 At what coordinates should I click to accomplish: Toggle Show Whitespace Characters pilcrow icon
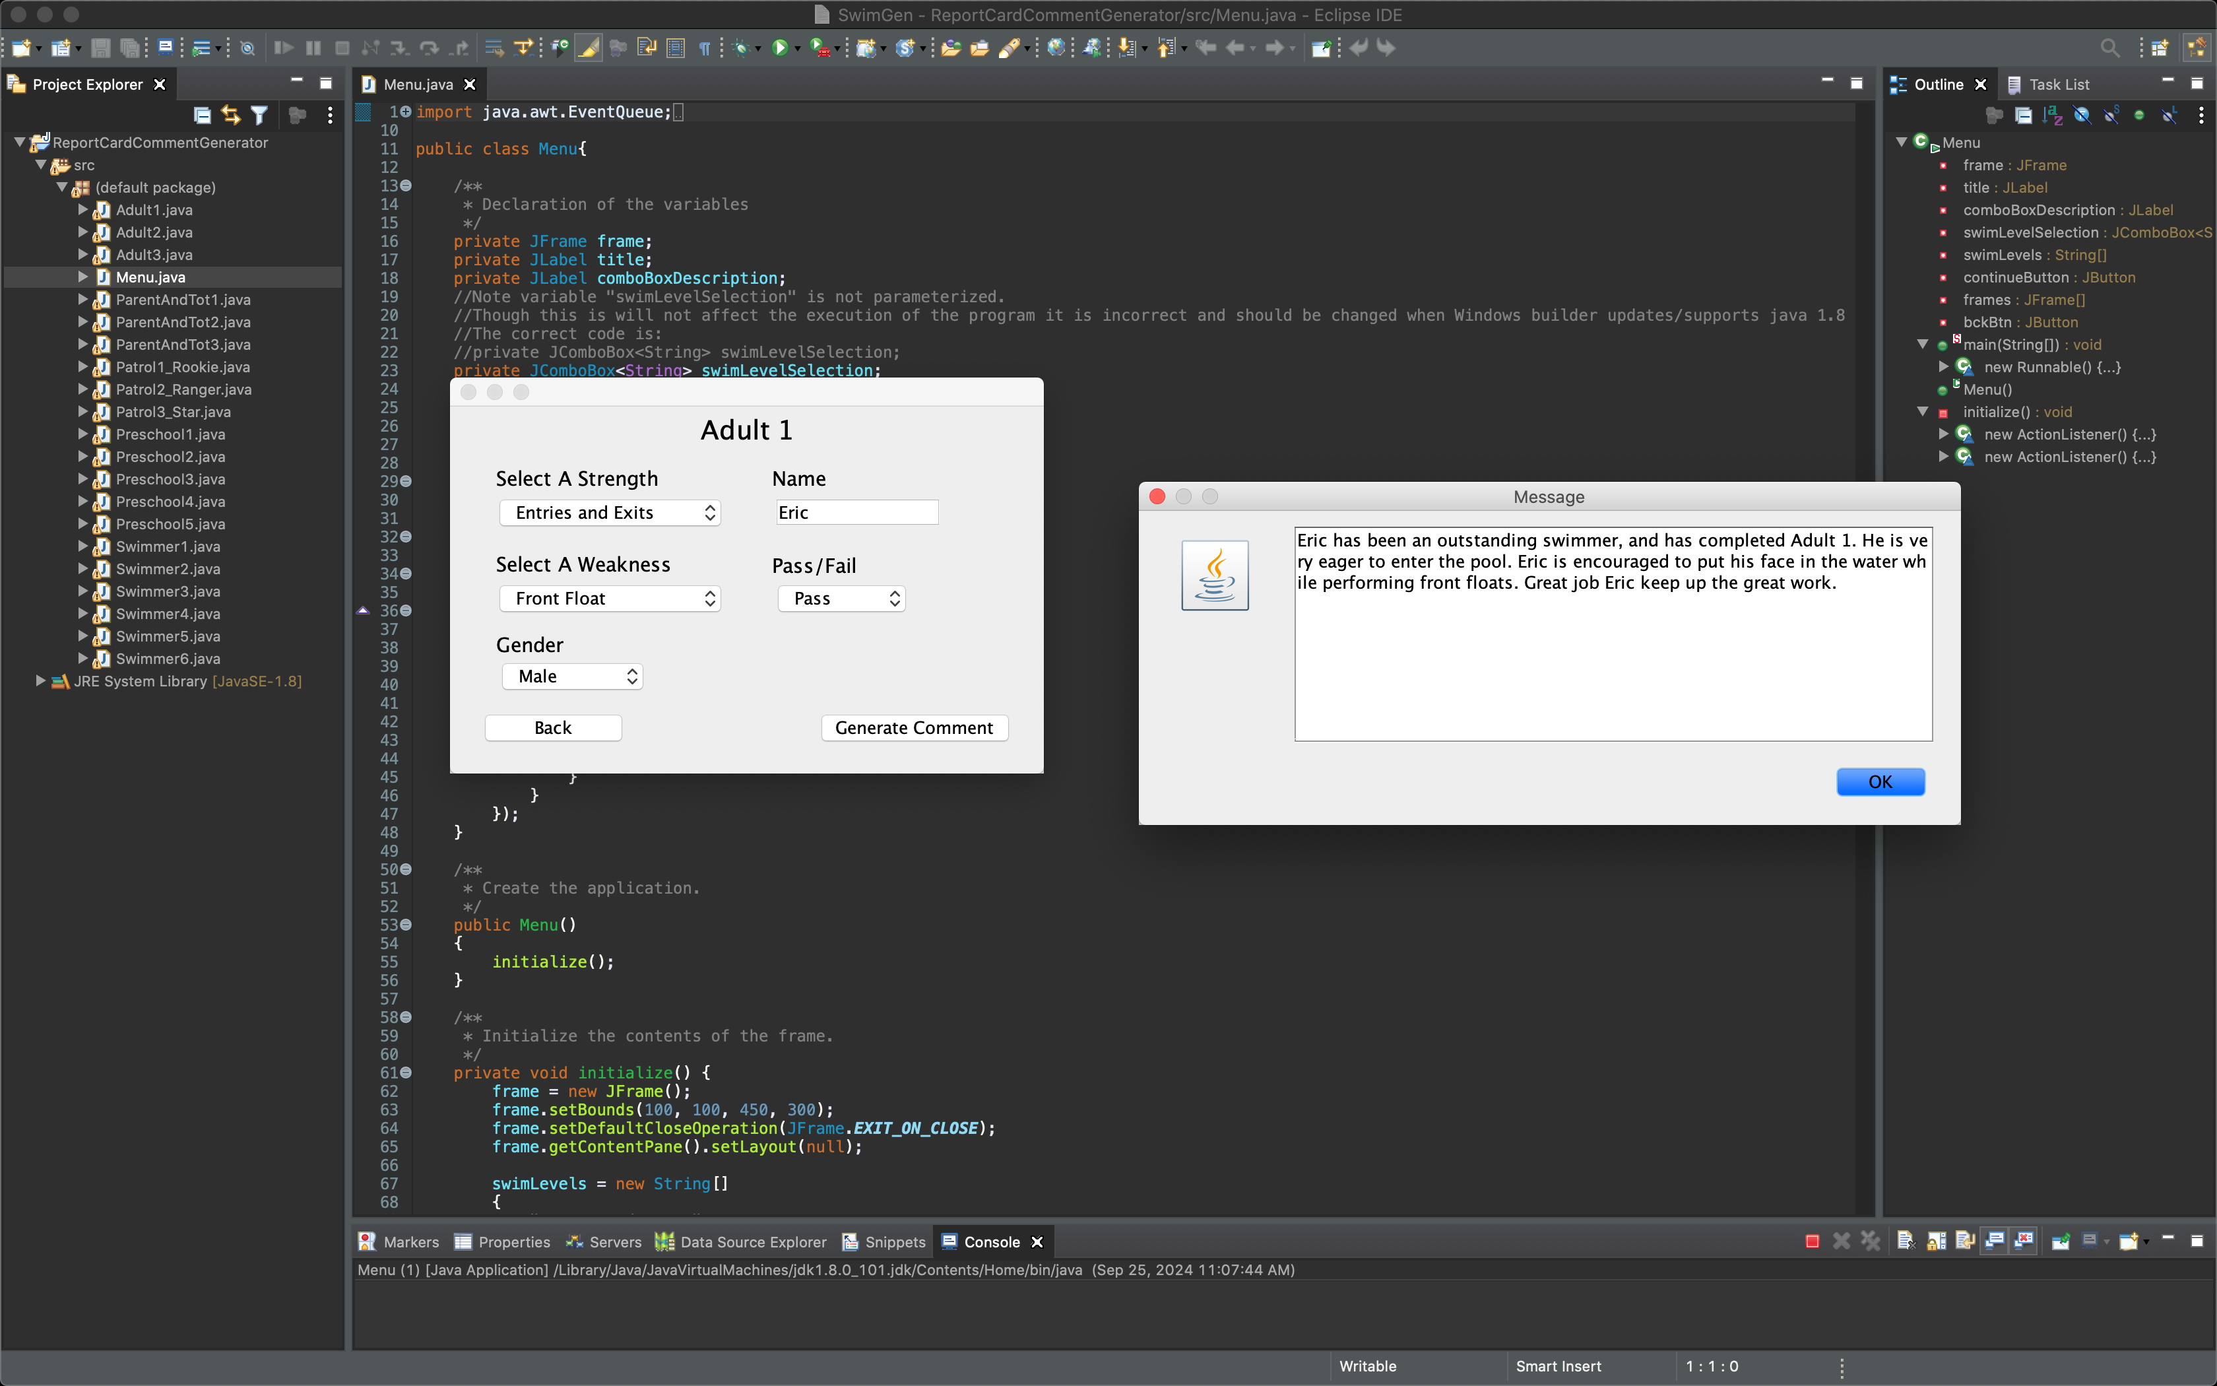point(705,48)
